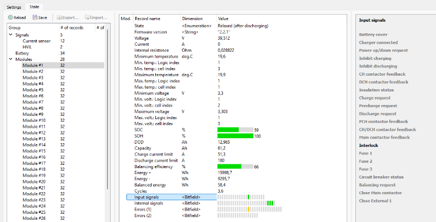The height and width of the screenshot is (222, 436).
Task: Click the Errors (1) bitfield indicator
Action: tap(250, 209)
